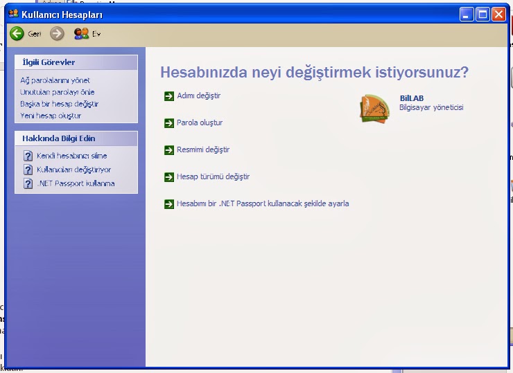Click the help icon for .NET Passport kullanma

click(28, 183)
